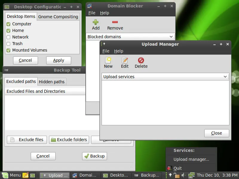The width and height of the screenshot is (239, 179).
Task: Click the show desktop icon next to notes
Action: pyautogui.click(x=33, y=175)
